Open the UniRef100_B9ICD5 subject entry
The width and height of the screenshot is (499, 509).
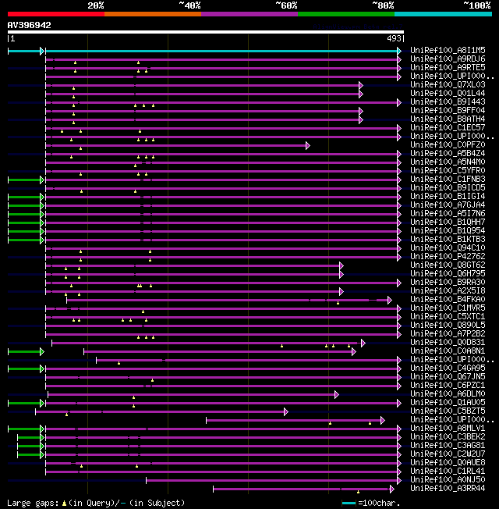[448, 188]
